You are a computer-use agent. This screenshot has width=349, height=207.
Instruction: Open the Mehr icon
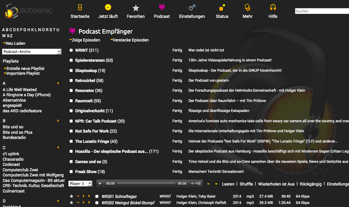[x=248, y=7]
